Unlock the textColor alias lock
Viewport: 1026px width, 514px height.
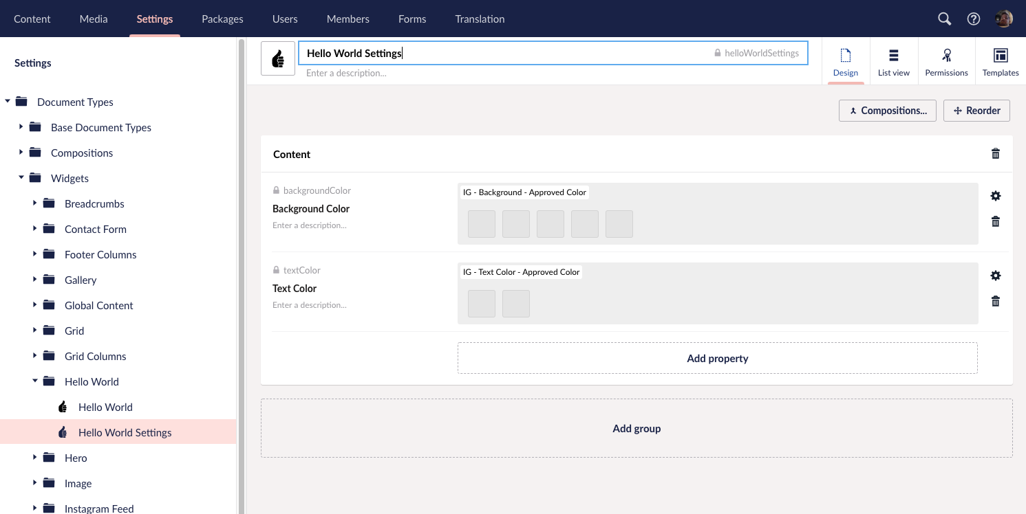(x=277, y=270)
